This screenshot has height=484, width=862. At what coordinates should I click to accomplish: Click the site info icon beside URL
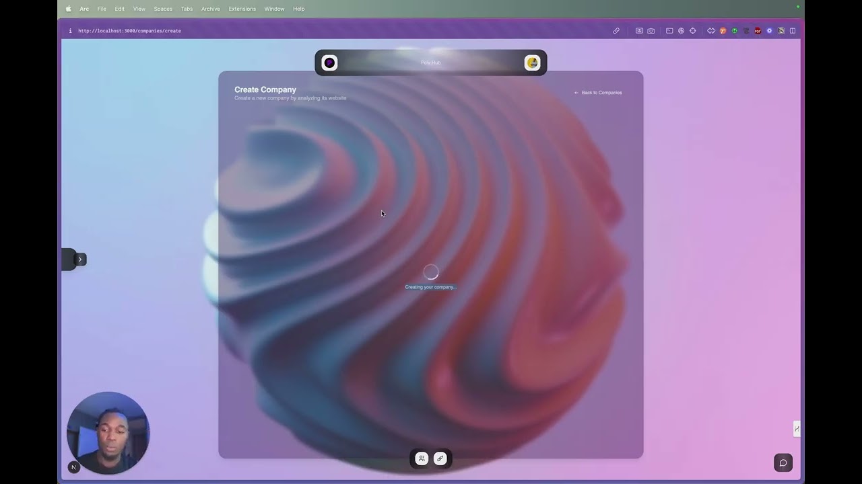coord(70,31)
